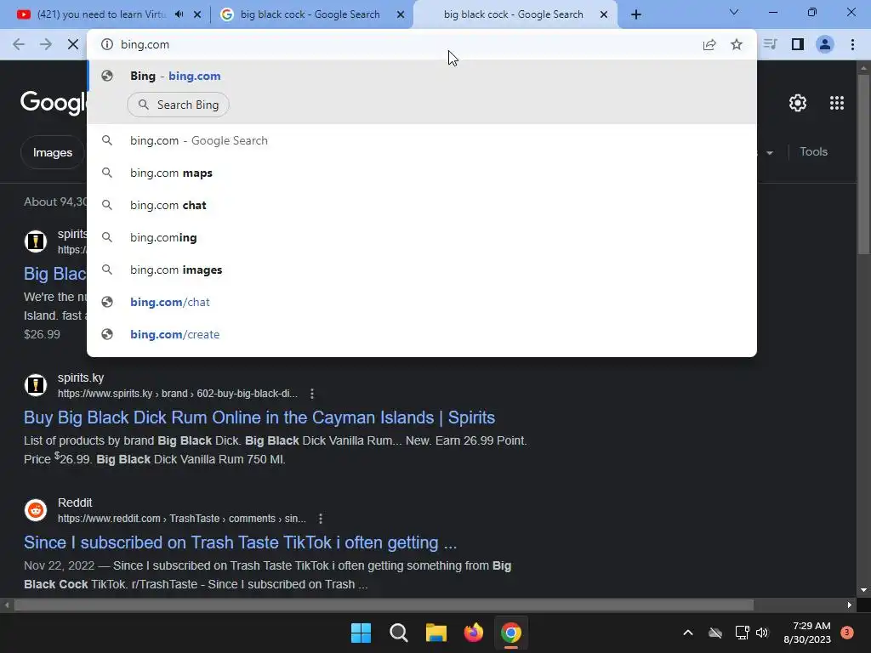Click the Chrome taskbar icon
Viewport: 871px width, 653px height.
coord(511,633)
